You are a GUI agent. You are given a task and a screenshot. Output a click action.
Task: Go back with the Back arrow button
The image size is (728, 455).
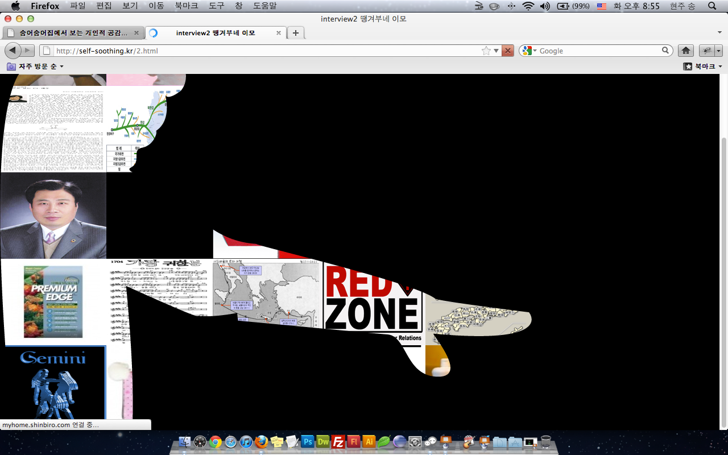(x=12, y=51)
